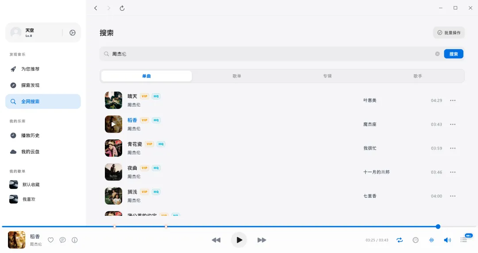Click the VIP badge next to 晴天
The width and height of the screenshot is (478, 253).
[x=144, y=96]
